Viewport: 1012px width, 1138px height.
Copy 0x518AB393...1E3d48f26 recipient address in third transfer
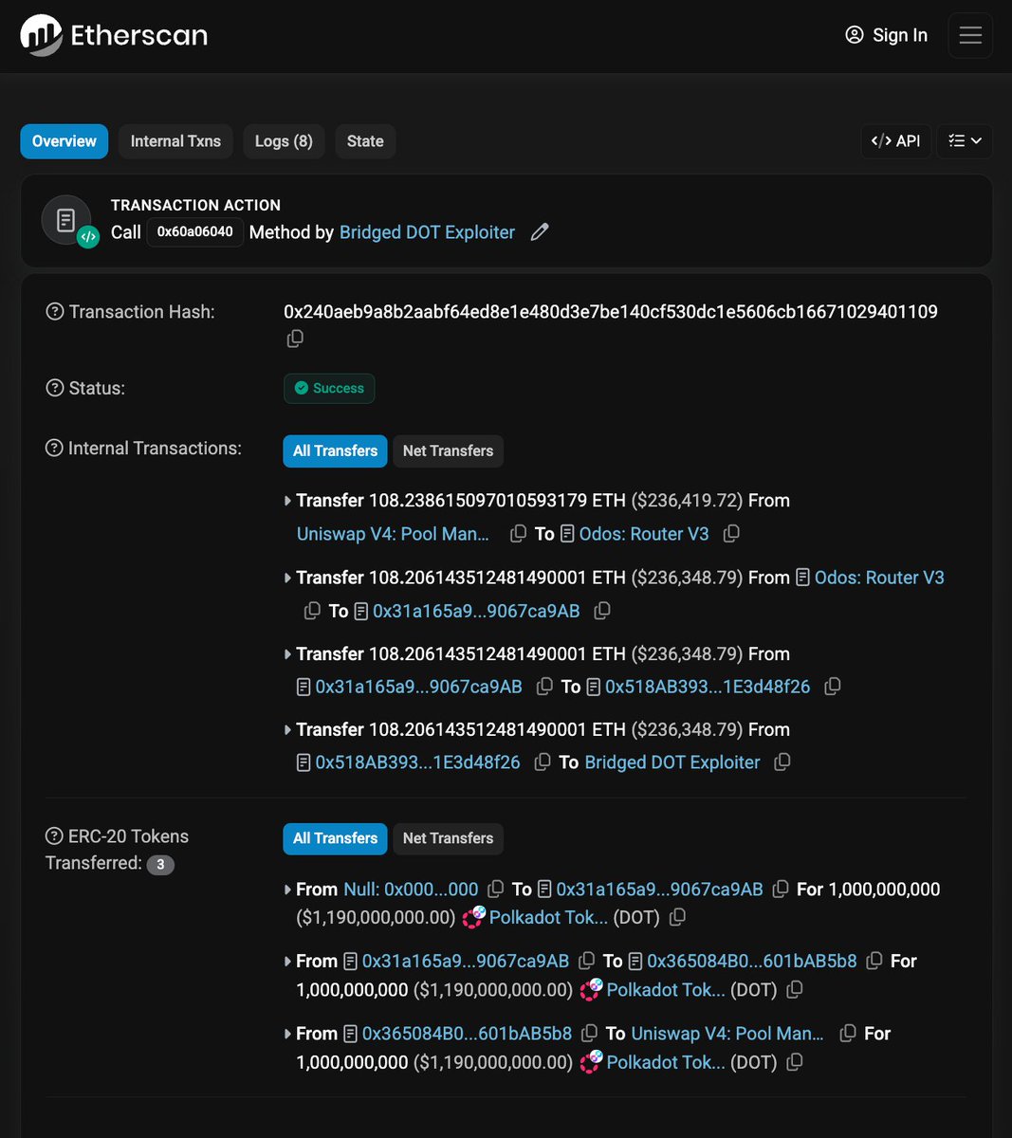pos(832,687)
